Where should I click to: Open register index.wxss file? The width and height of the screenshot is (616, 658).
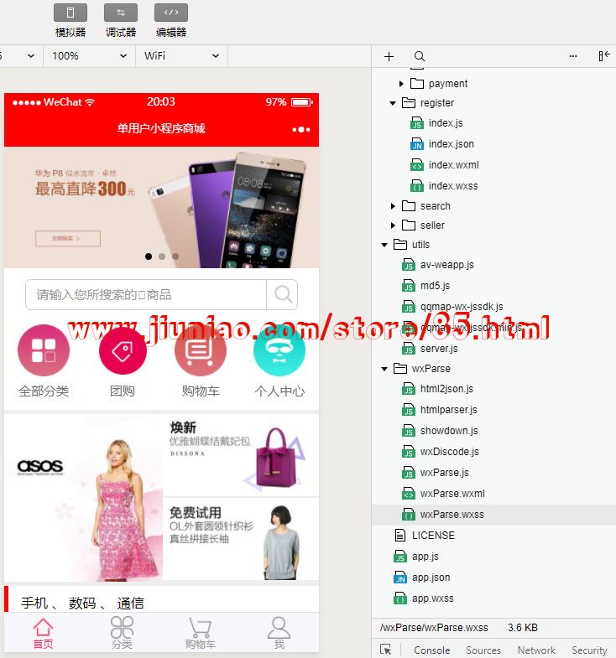point(444,186)
